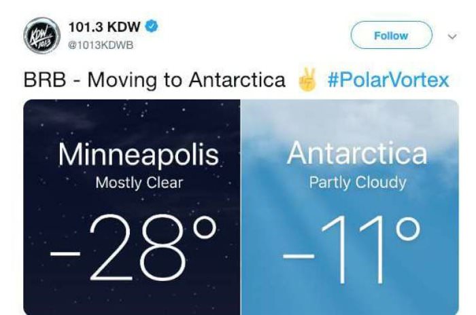The width and height of the screenshot is (476, 315).
Task: Click the blue verified checkmark badge
Action: pyautogui.click(x=154, y=28)
